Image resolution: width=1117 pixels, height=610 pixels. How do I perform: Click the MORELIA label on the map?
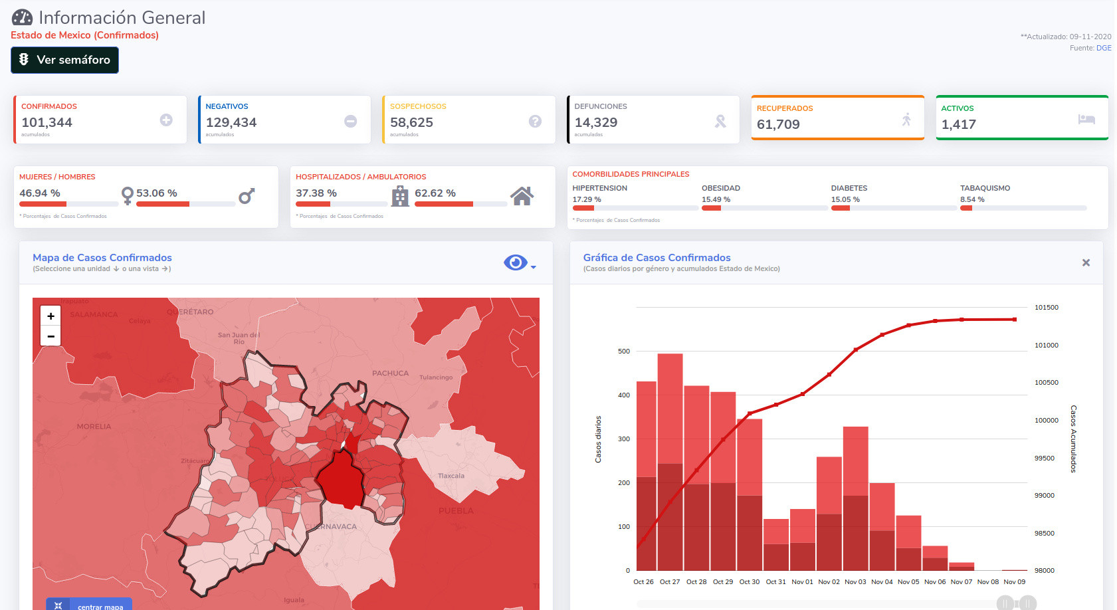click(94, 427)
